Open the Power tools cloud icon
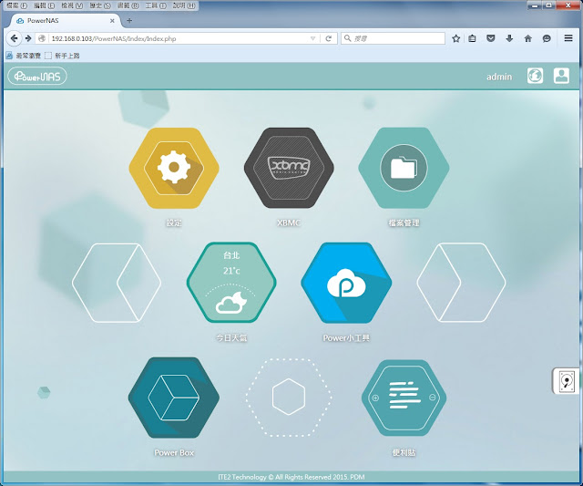Image resolution: width=583 pixels, height=486 pixels. tap(346, 283)
